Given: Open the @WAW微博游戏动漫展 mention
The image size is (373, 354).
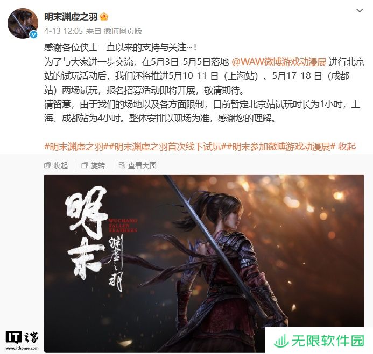Looking at the screenshot, I should click(x=279, y=62).
